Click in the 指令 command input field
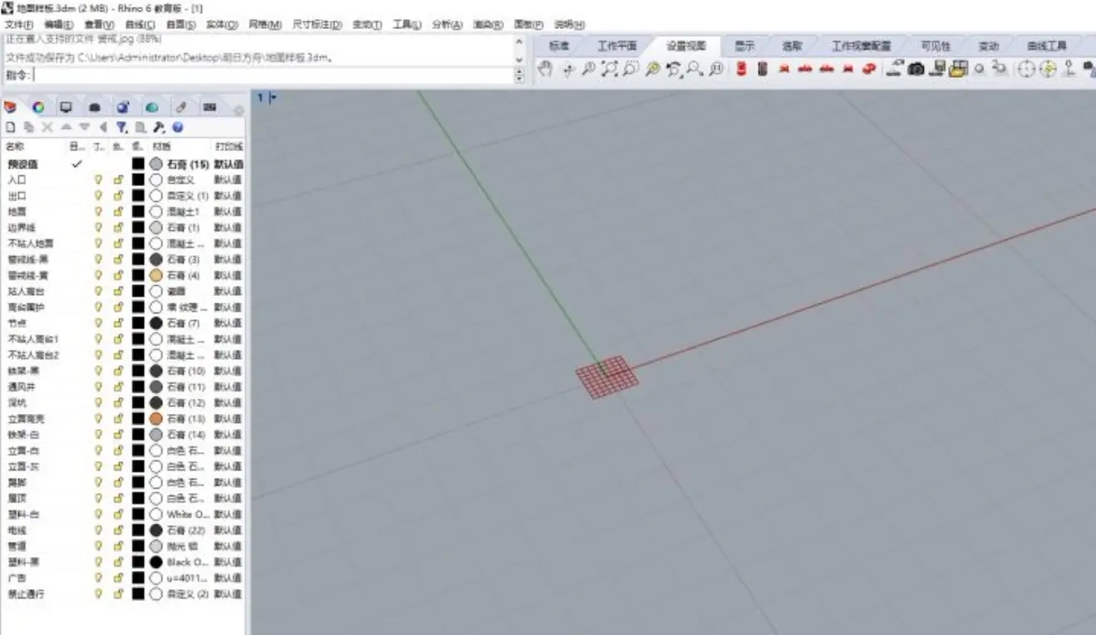Viewport: 1096px width, 635px height. [273, 76]
